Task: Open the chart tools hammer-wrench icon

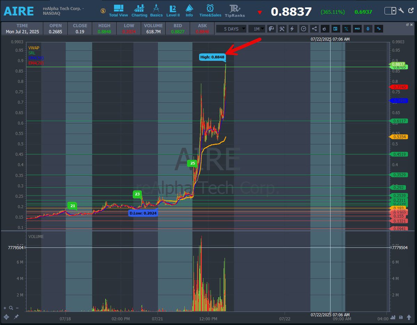Action: [x=282, y=29]
